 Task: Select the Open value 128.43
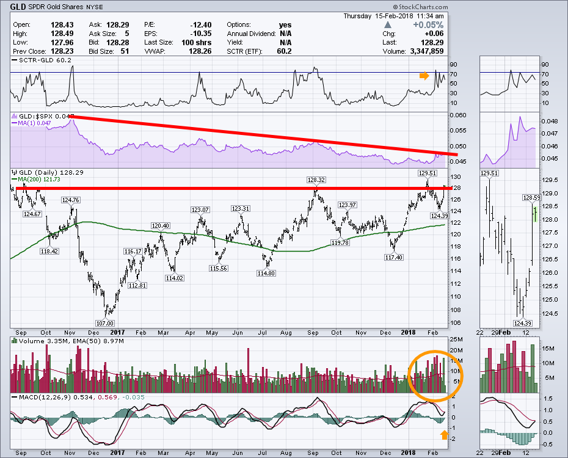point(62,24)
